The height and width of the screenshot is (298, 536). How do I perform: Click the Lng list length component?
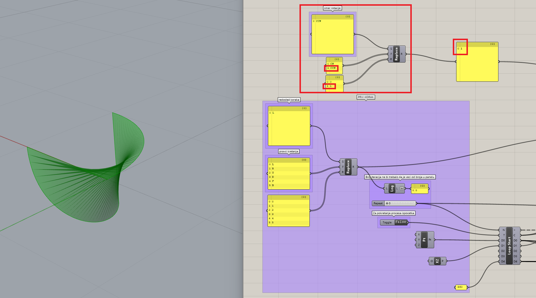pyautogui.click(x=392, y=188)
